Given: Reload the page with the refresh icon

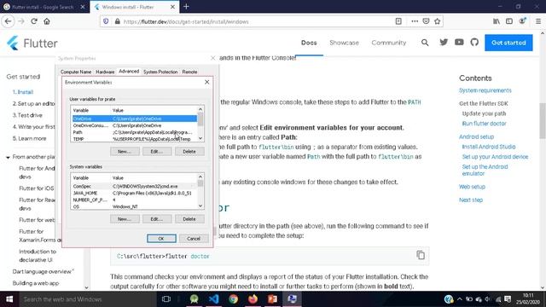Looking at the screenshot, I should tap(34, 21).
